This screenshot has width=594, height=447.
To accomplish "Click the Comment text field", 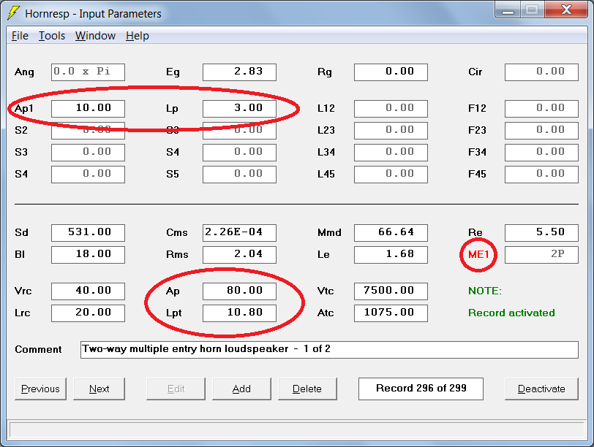I will tap(329, 350).
